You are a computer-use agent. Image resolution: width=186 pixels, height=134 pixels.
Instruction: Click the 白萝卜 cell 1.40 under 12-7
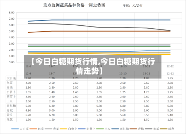[x=52, y=92]
